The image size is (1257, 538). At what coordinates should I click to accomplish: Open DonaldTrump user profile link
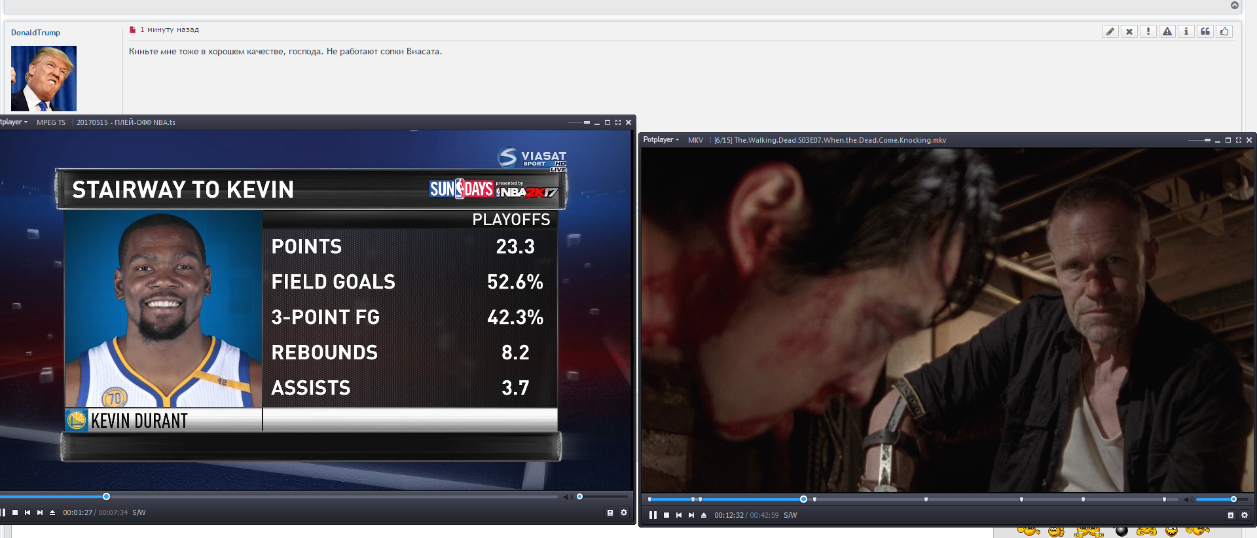point(35,33)
